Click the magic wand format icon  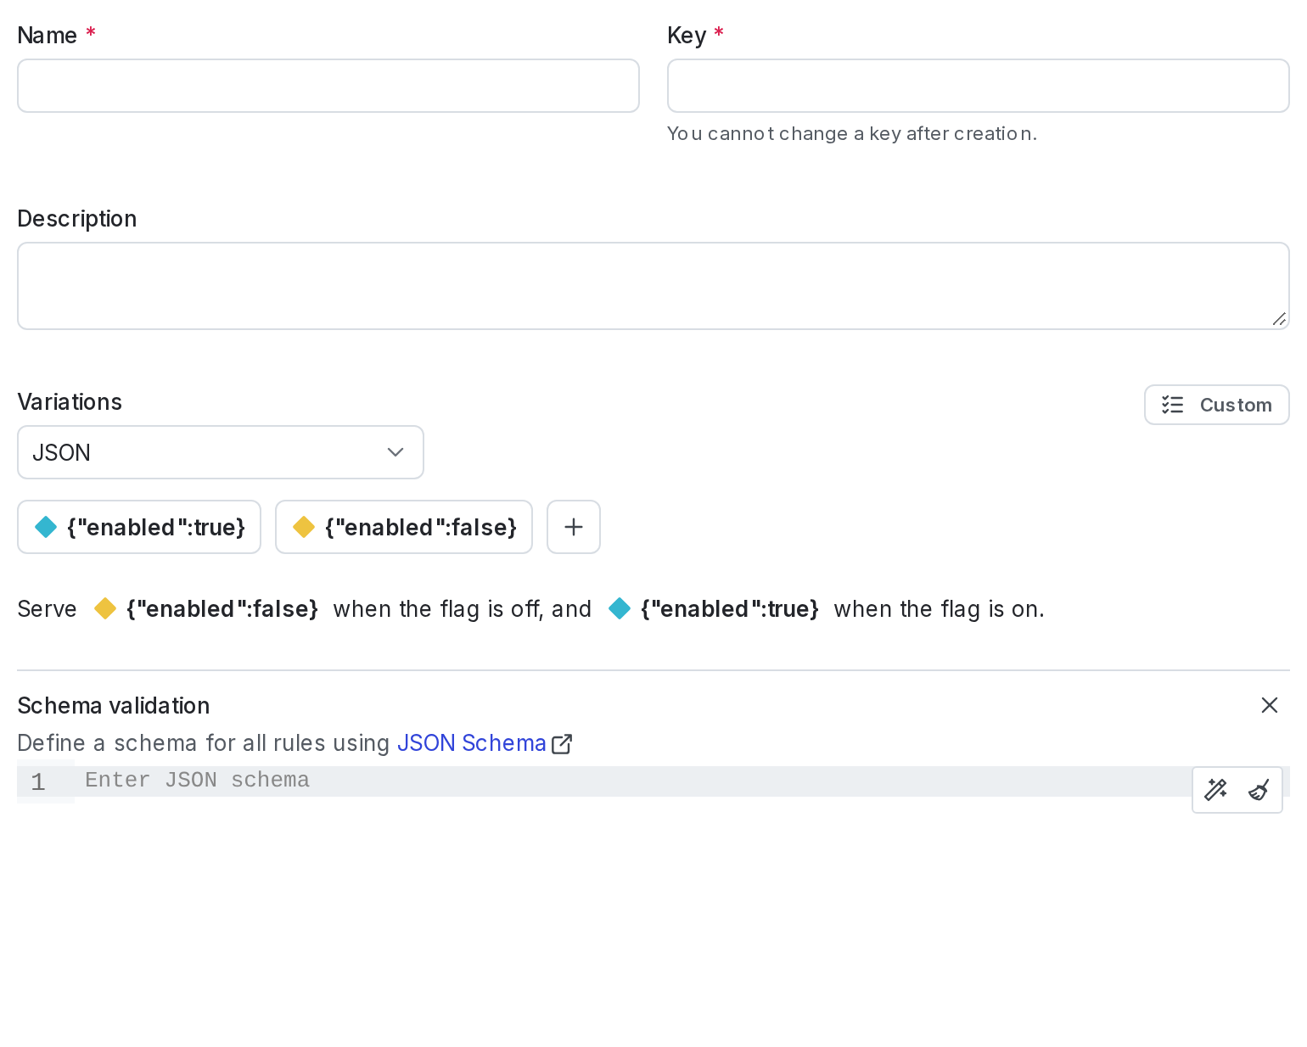(1215, 790)
